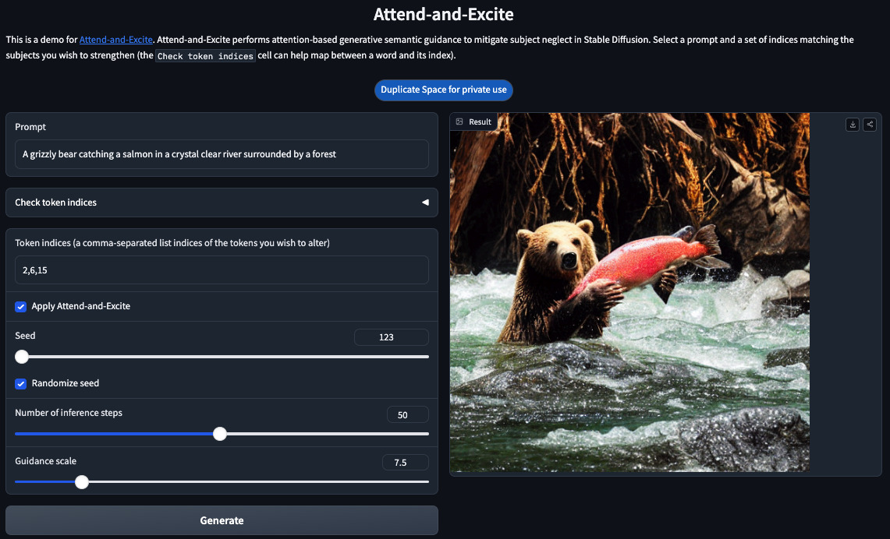Screen dimensions: 890x539
Task: Select the Seed number box showing 123
Action: pos(391,337)
